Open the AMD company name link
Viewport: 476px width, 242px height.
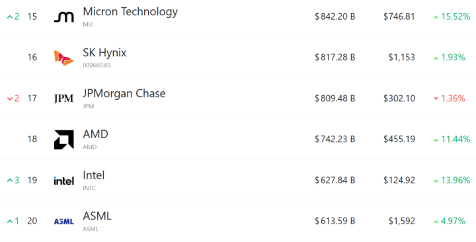[95, 134]
